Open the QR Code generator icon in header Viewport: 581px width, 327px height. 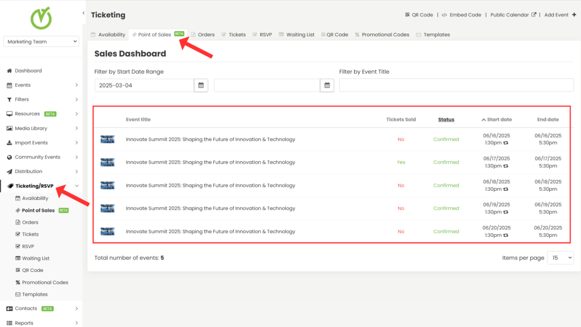407,14
